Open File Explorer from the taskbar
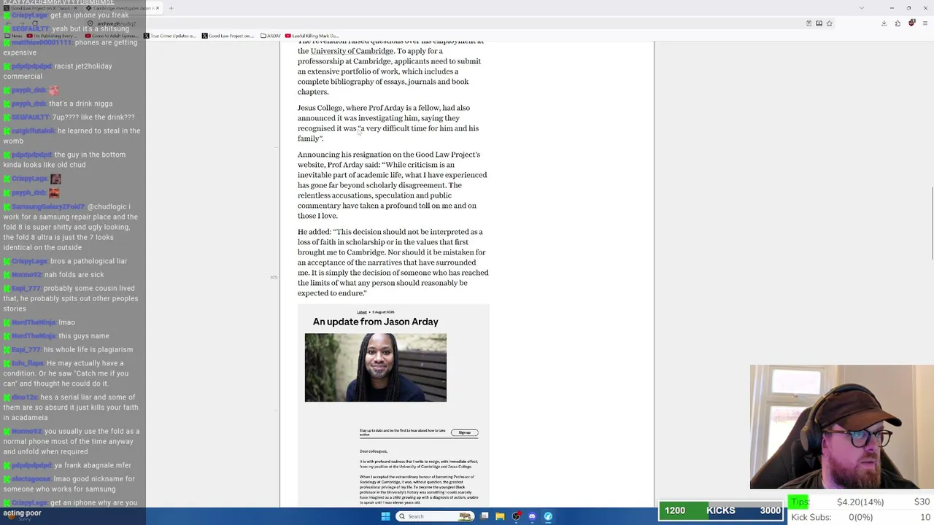This screenshot has width=934, height=525. click(500, 516)
